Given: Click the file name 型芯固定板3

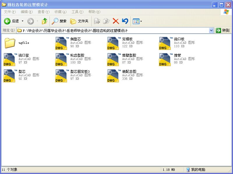Looking at the screenshot, I should tap(80, 72).
